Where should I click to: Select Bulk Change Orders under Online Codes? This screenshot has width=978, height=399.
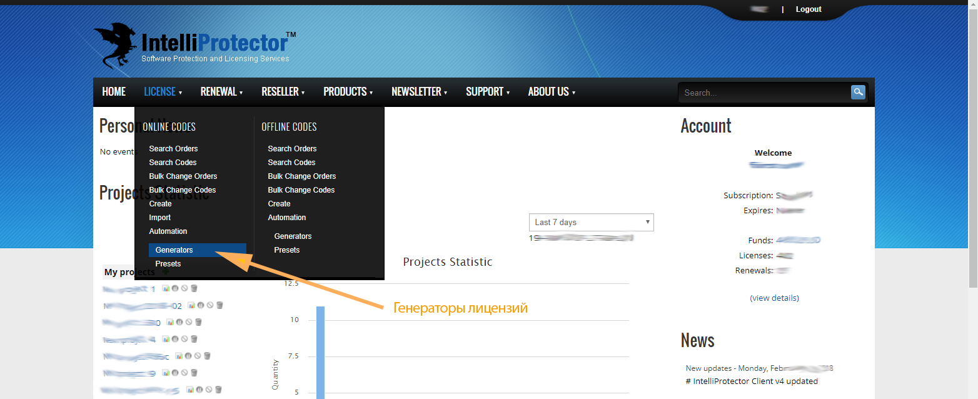point(183,176)
